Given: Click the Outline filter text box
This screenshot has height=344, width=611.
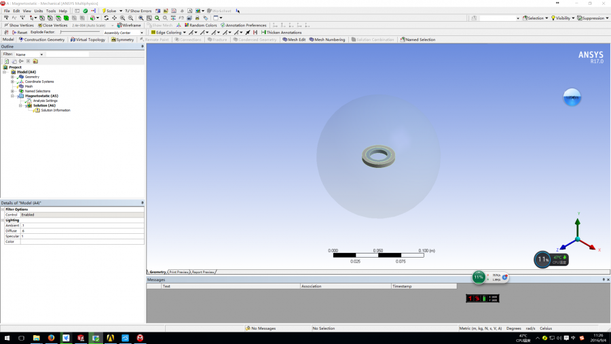Looking at the screenshot, I should (x=67, y=54).
